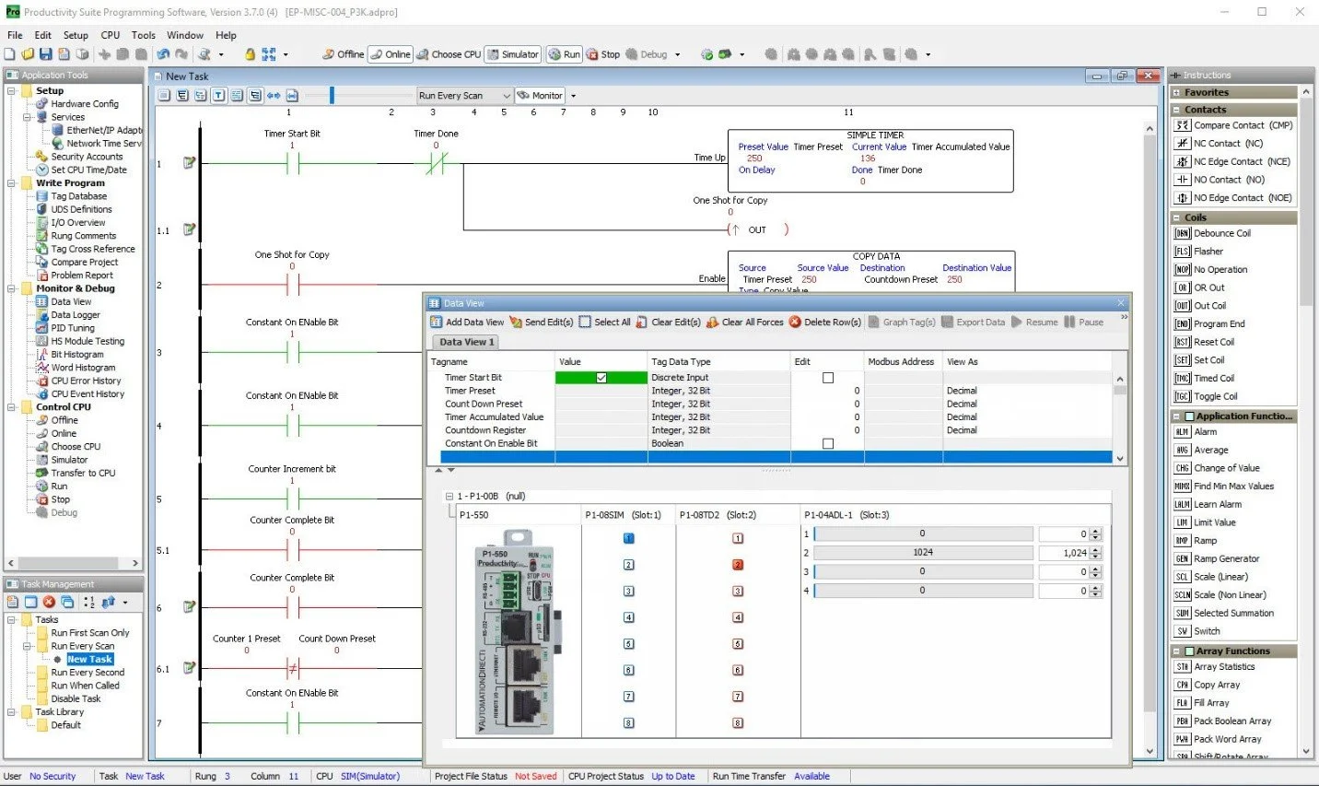The width and height of the screenshot is (1319, 786).
Task: Select the Copy Array instruction
Action: pyautogui.click(x=1207, y=686)
